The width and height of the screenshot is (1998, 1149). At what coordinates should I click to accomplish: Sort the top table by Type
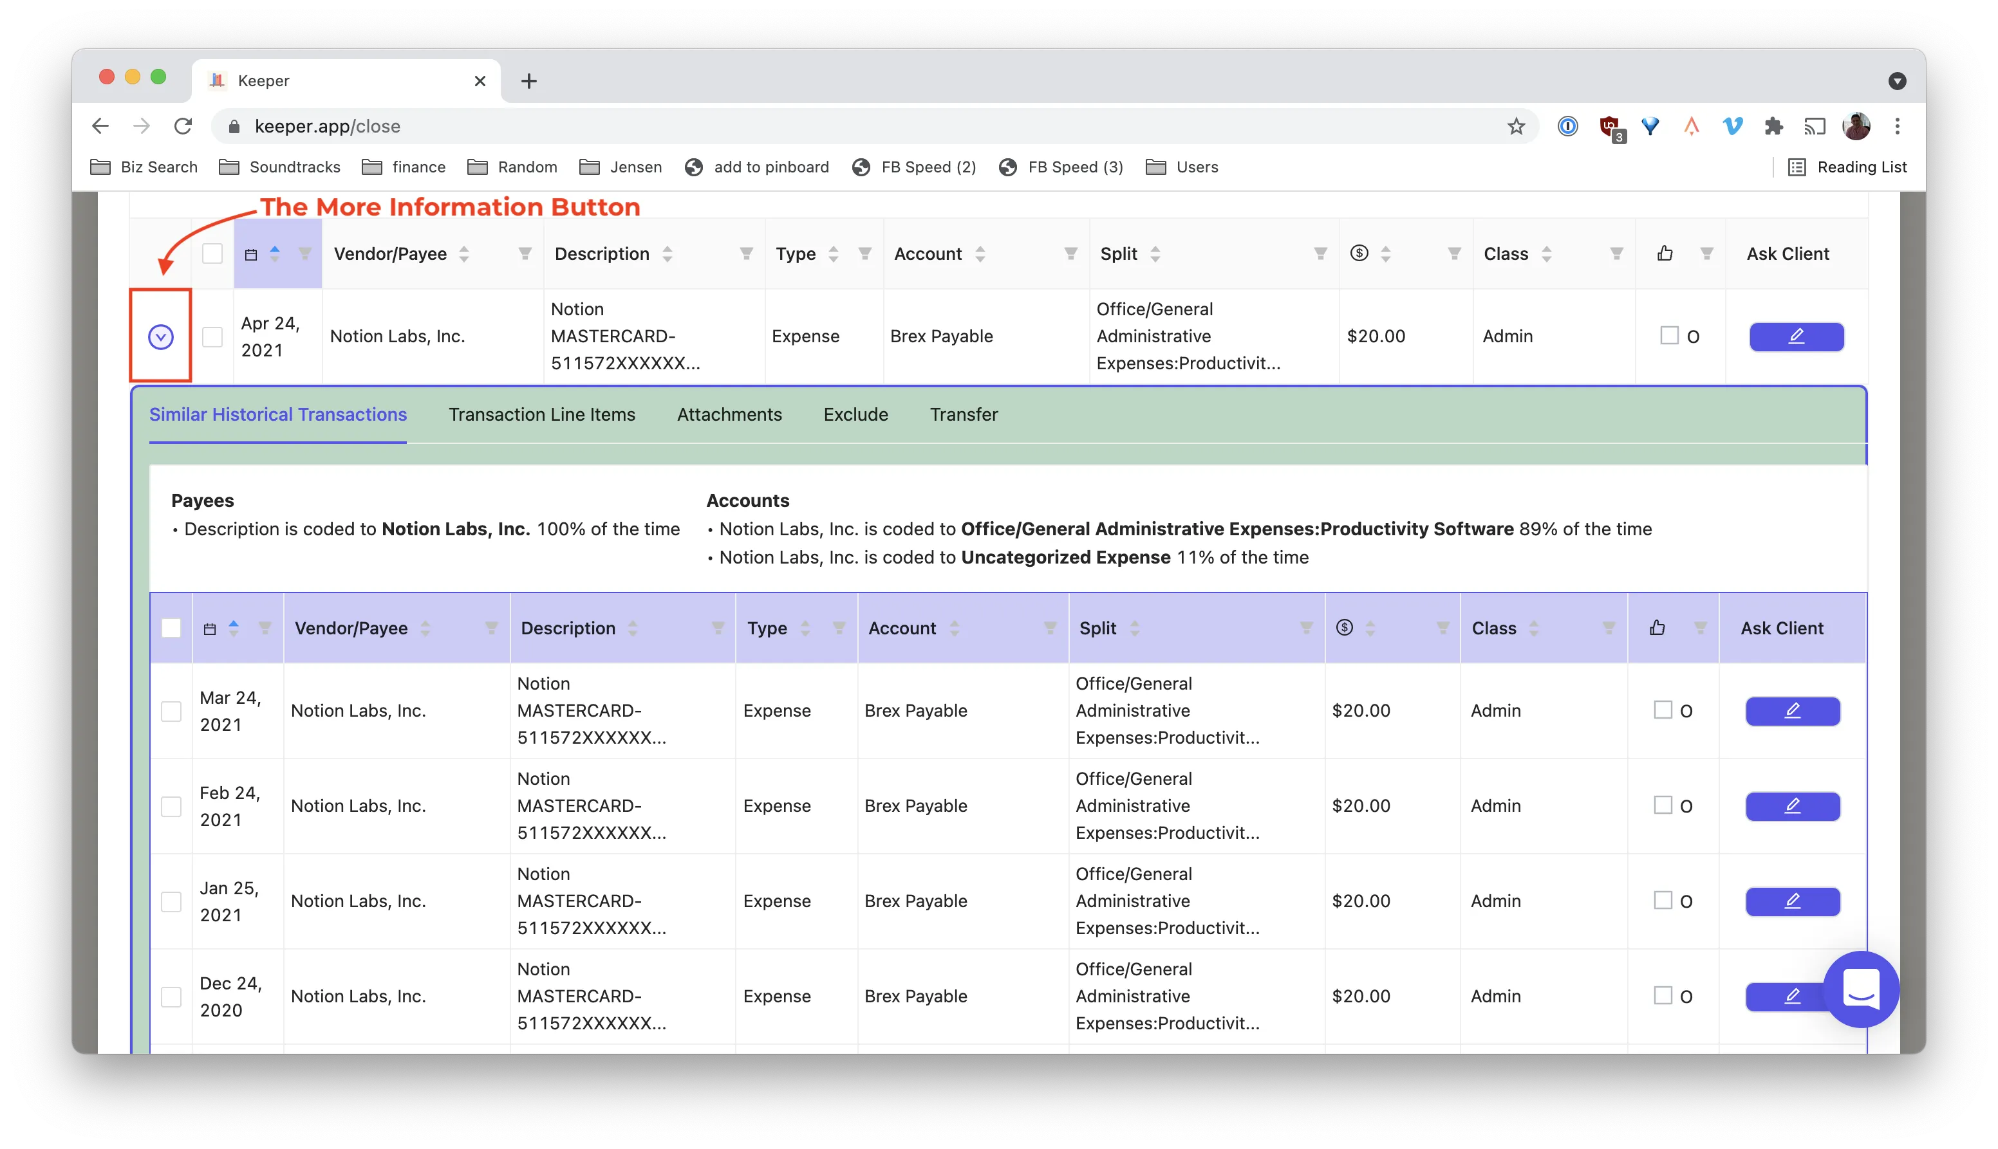pyautogui.click(x=834, y=254)
